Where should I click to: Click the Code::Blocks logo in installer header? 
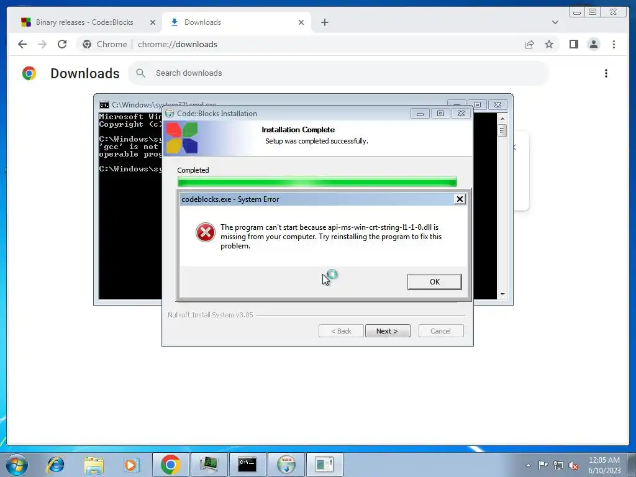pyautogui.click(x=182, y=138)
